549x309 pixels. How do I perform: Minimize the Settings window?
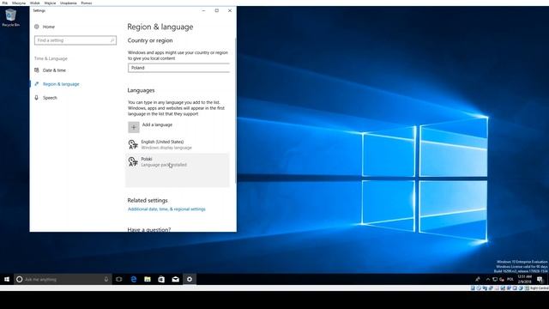(203, 10)
